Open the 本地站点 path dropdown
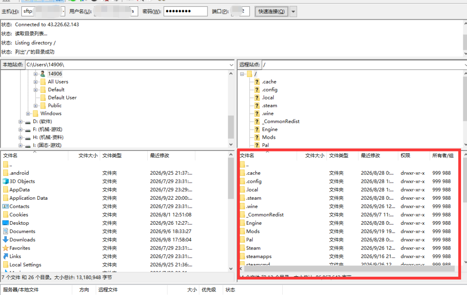467x295 pixels. click(x=231, y=65)
